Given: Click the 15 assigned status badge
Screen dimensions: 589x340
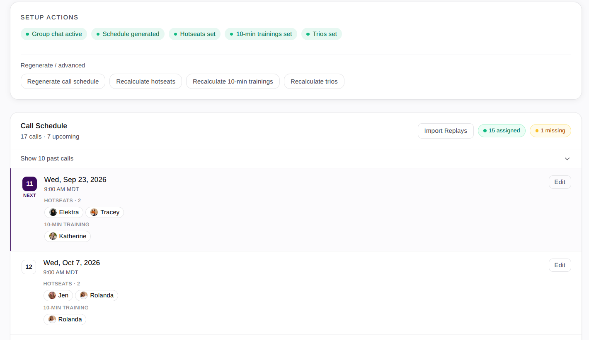Looking at the screenshot, I should point(502,131).
